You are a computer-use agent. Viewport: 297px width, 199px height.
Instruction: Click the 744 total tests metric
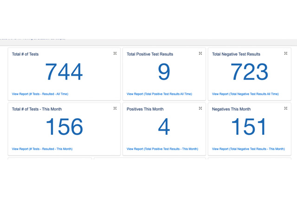click(64, 73)
